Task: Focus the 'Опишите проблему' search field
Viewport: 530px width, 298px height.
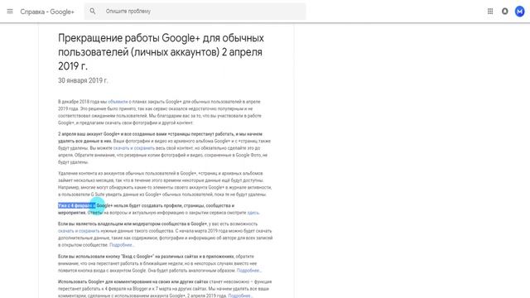Action: click(x=195, y=11)
